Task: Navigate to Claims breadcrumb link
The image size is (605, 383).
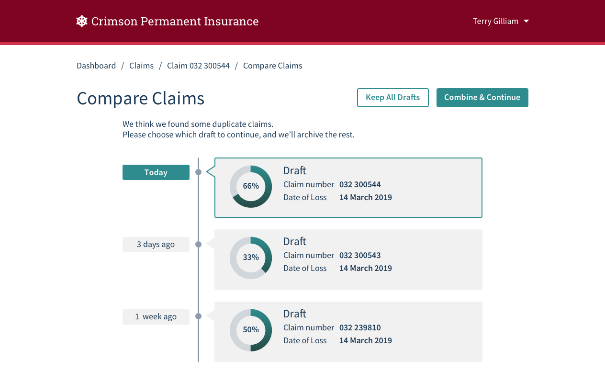Action: pos(141,66)
